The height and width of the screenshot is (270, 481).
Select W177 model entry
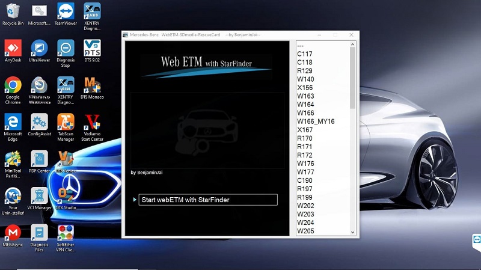305,172
